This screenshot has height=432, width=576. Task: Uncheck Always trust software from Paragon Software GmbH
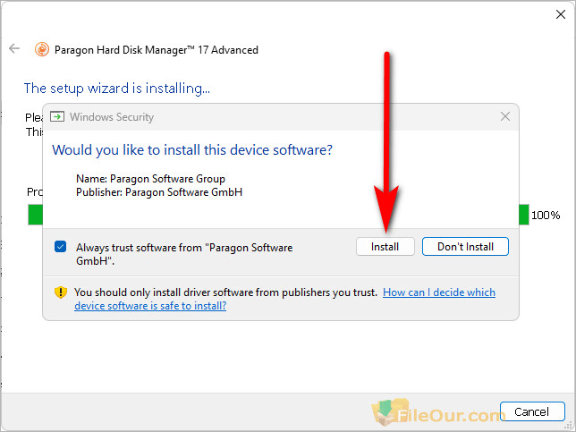60,247
